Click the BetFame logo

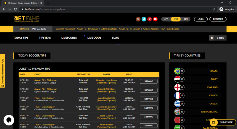coord(26,19)
